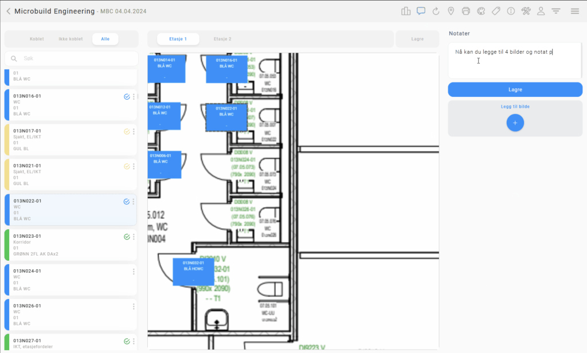Click the blue 013N016-01 tag on the floor plan
Image resolution: width=587 pixels, height=353 pixels.
[226, 69]
